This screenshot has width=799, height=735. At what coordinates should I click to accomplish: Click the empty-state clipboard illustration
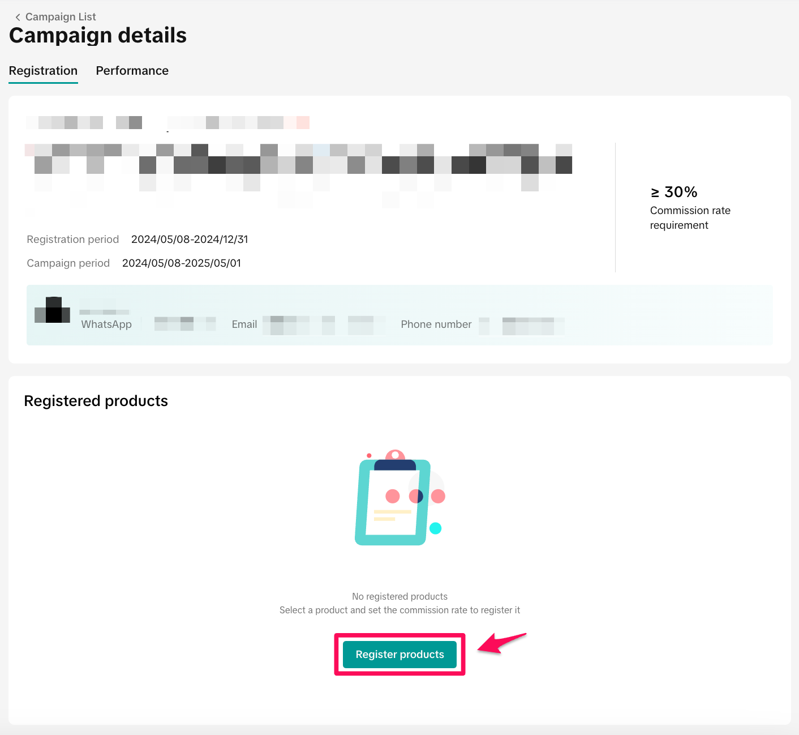399,498
